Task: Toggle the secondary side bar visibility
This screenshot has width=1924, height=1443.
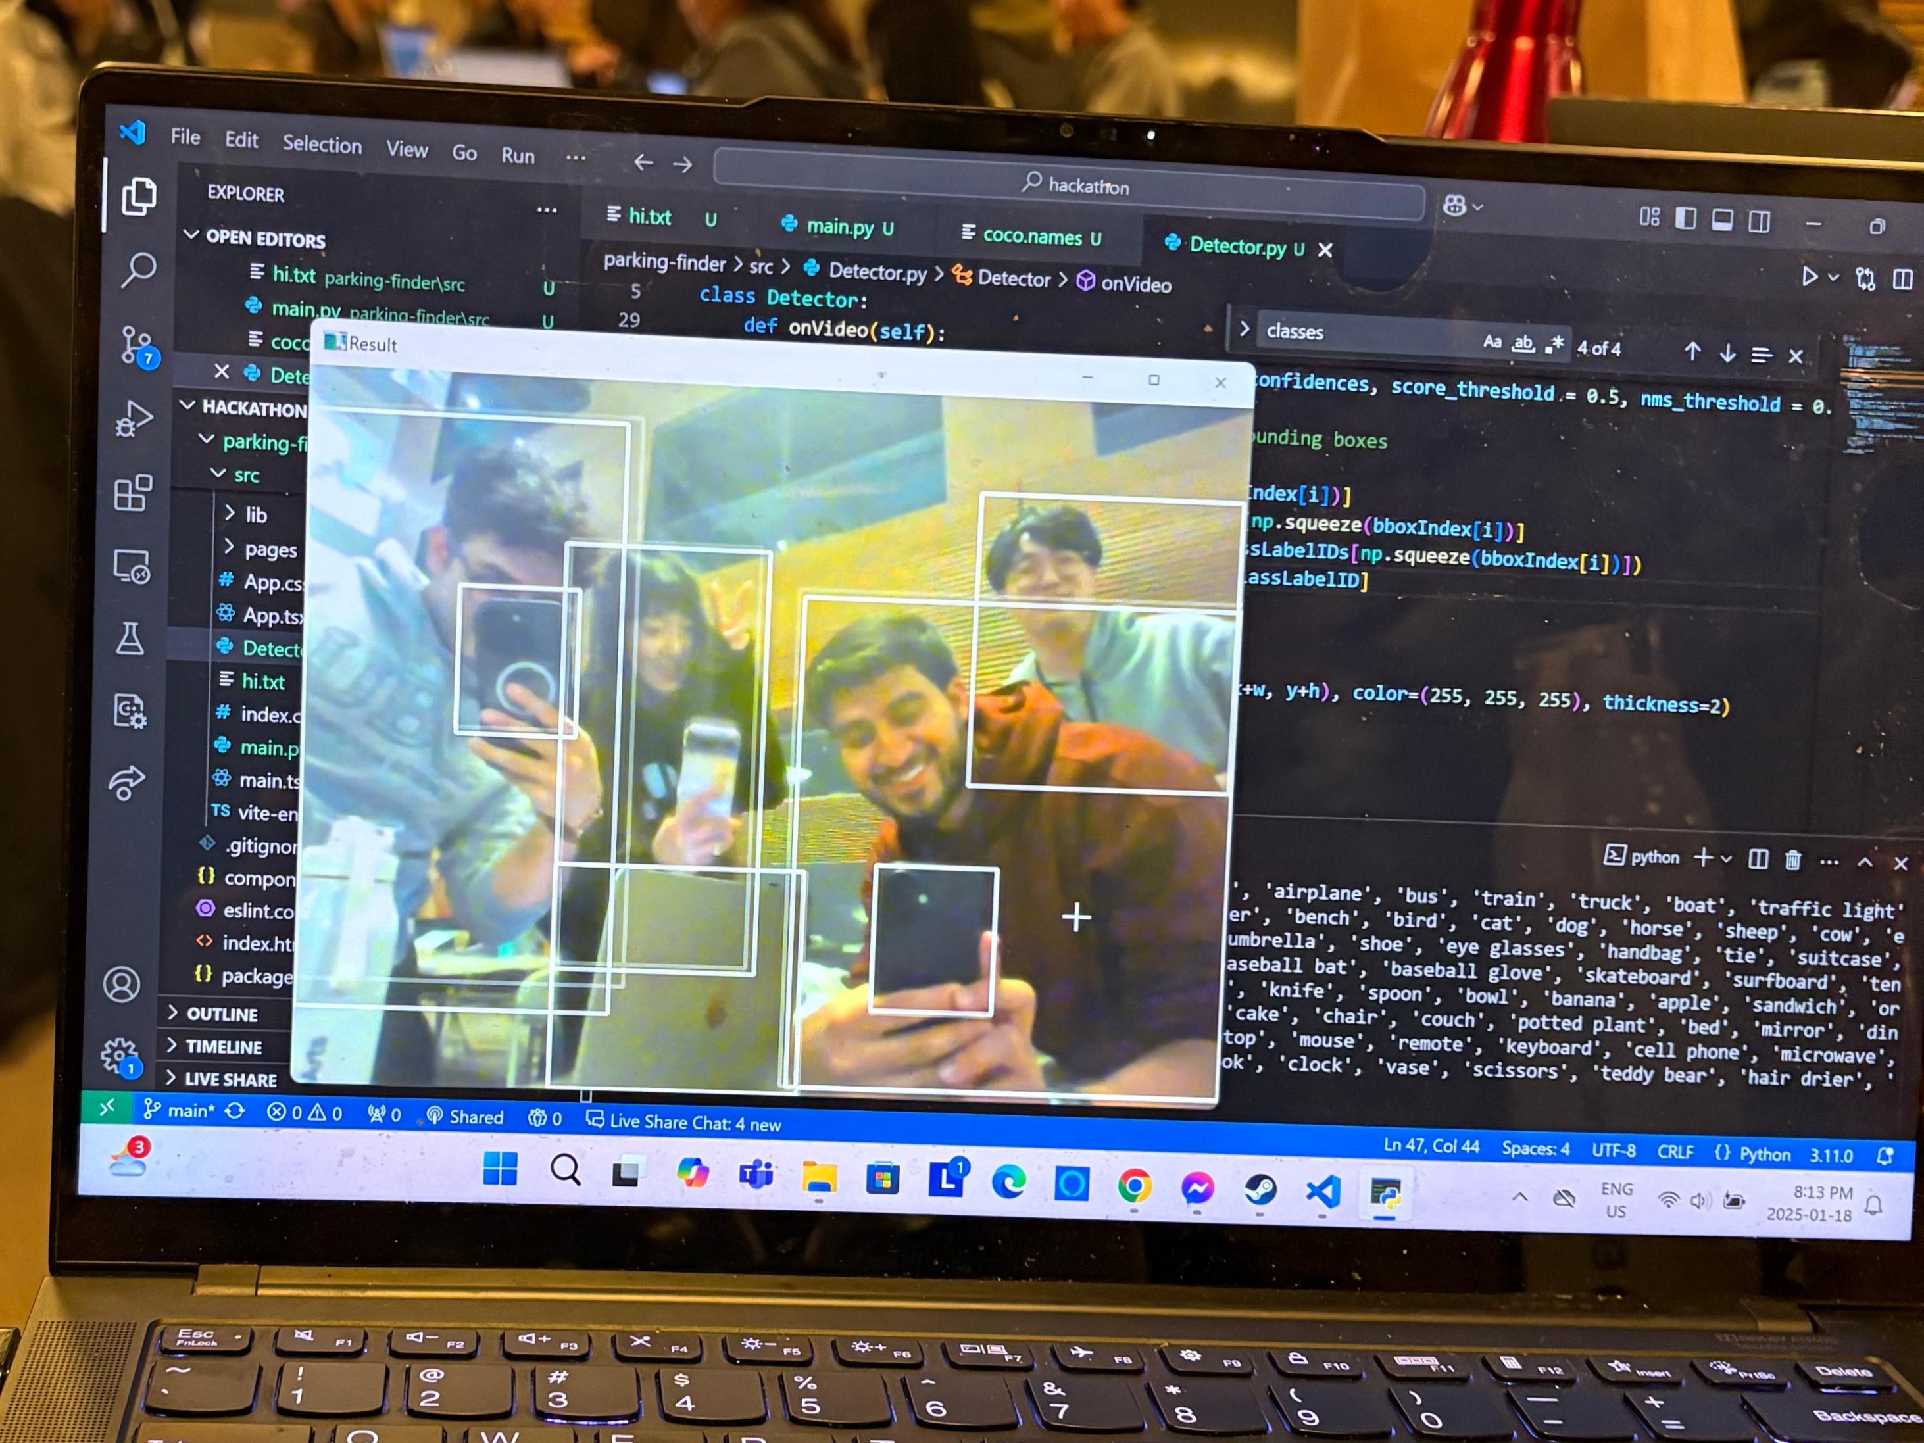Action: click(x=1759, y=221)
